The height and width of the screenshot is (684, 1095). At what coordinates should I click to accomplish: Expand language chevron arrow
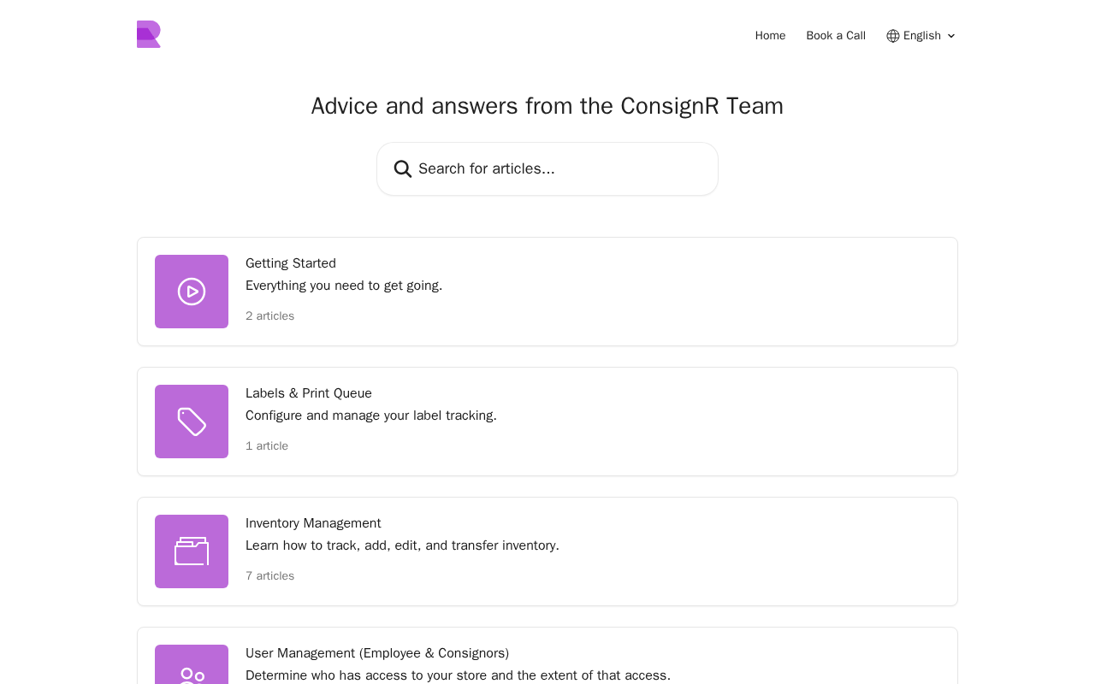coord(951,36)
